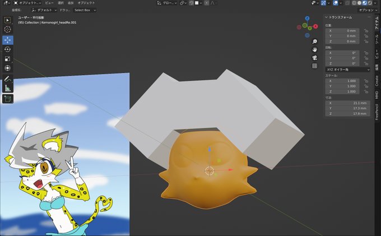Viewport: 381px width, 236px height.
Task: Click the scale Y 1.000 field
Action: (342, 86)
